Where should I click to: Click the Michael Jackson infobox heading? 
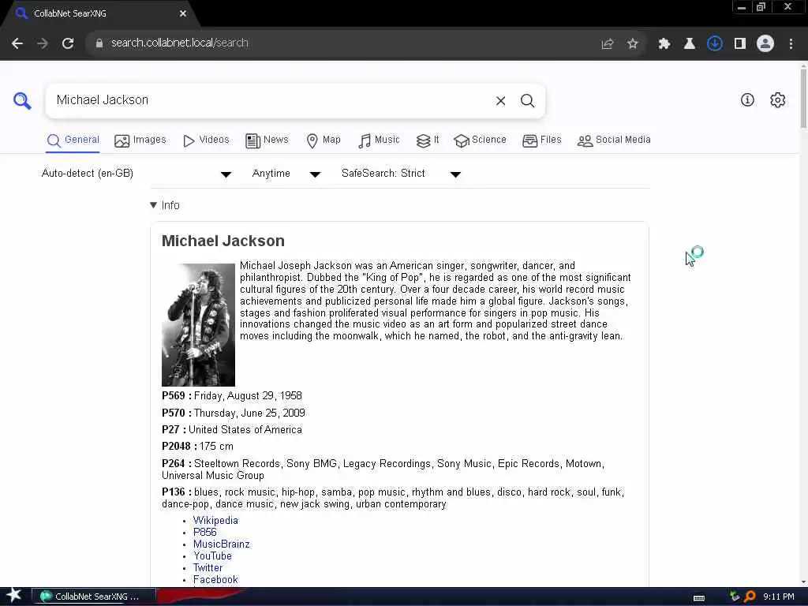[x=223, y=241]
